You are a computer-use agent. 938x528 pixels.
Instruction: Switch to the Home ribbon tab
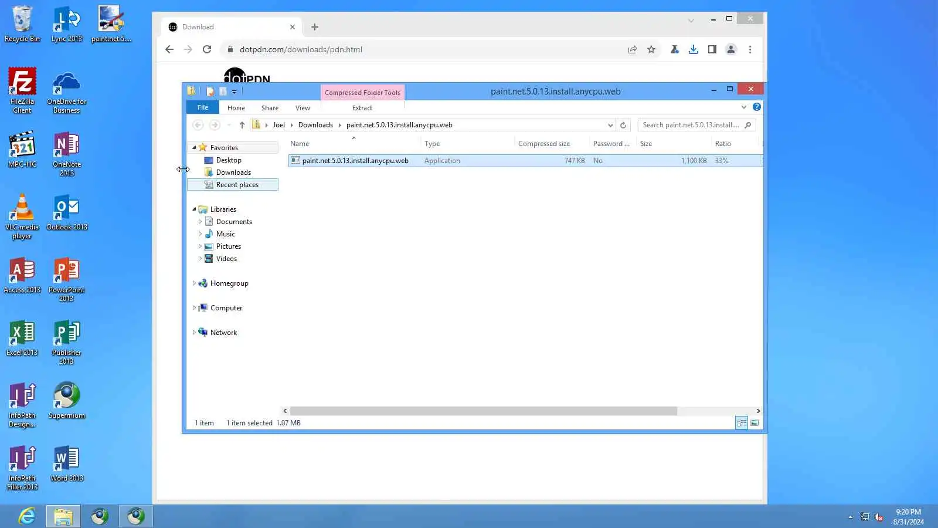coord(236,108)
